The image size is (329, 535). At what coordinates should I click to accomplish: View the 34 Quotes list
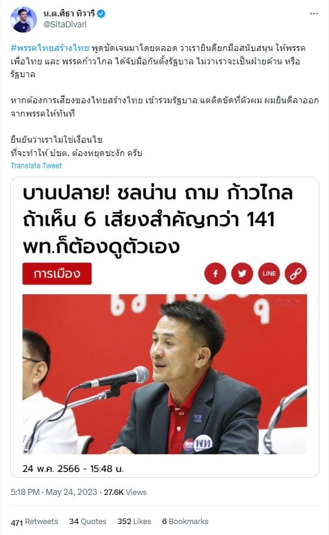coord(87,522)
